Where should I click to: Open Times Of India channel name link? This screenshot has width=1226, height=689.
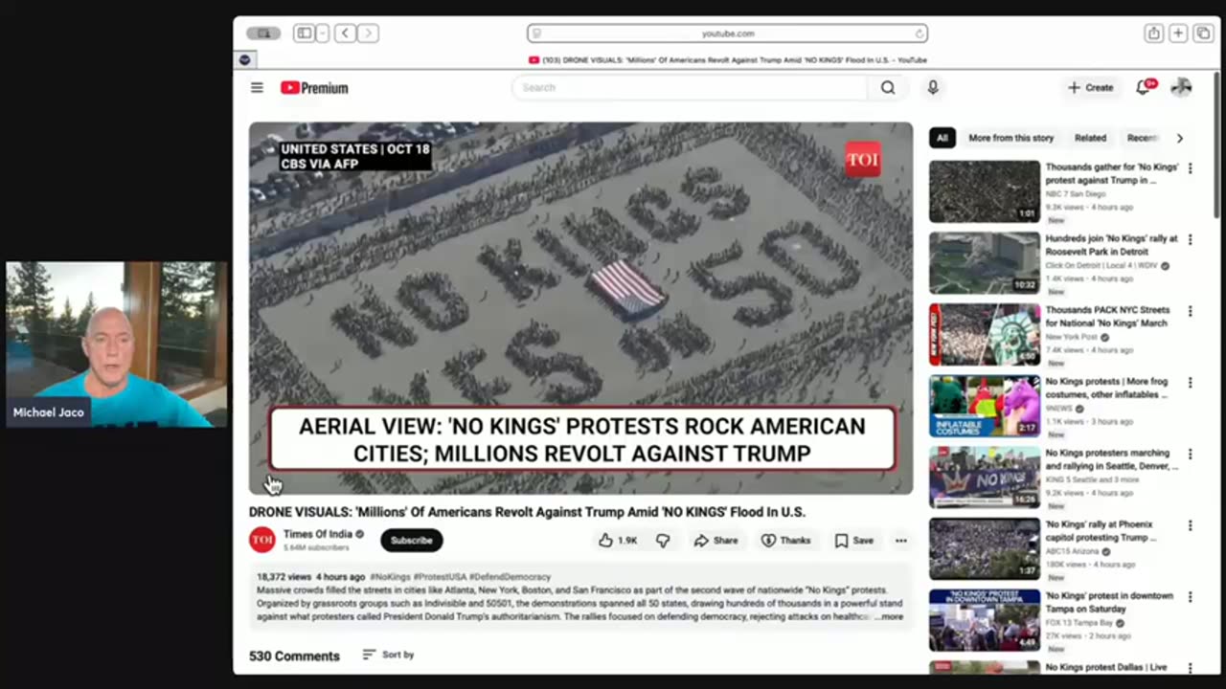tap(318, 534)
